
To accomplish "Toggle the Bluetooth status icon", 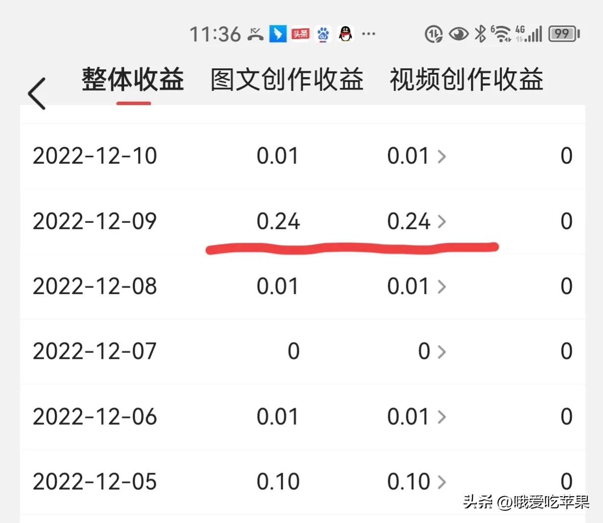I will pos(479,33).
